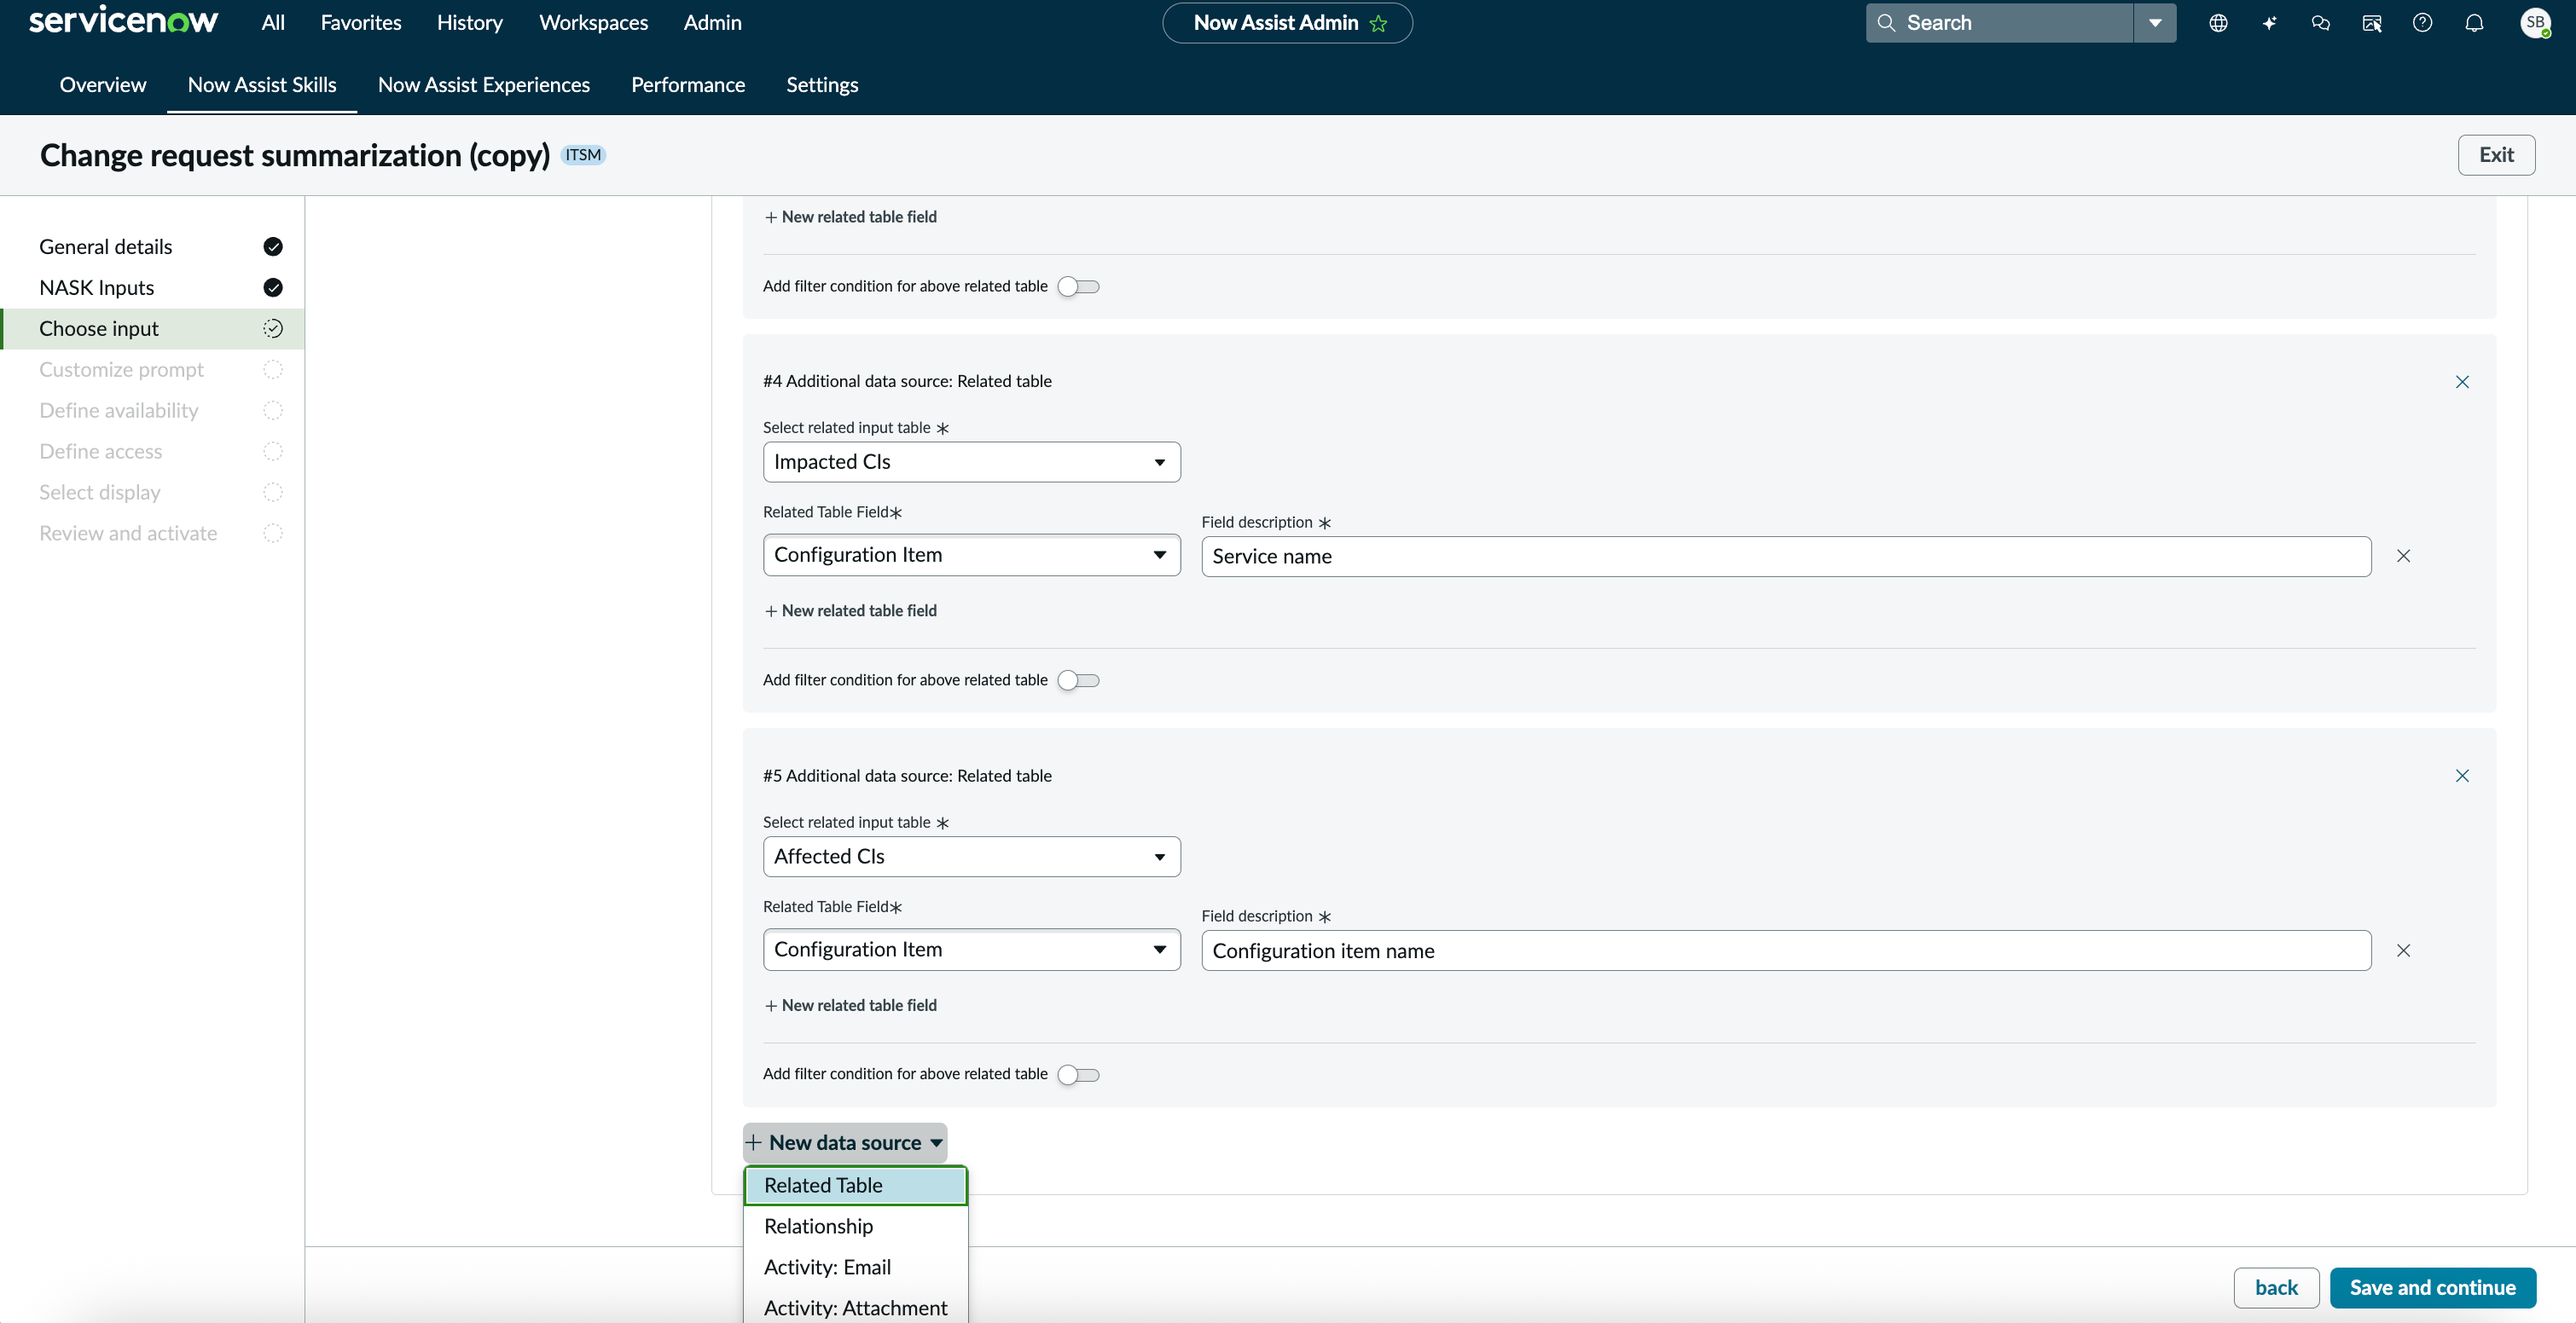The image size is (2576, 1323).
Task: Open the help question mark icon
Action: point(2422,23)
